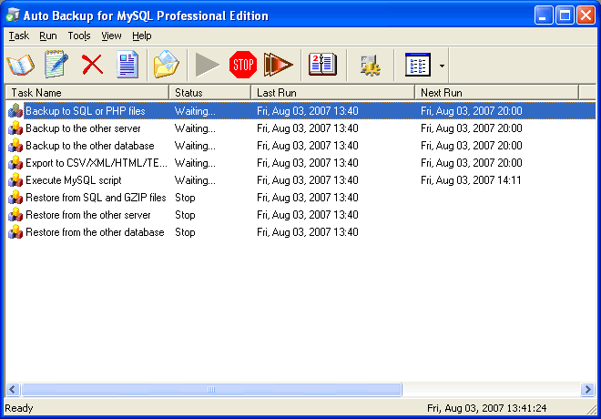
Task: Click the Run All double-arrow icon
Action: (x=279, y=65)
